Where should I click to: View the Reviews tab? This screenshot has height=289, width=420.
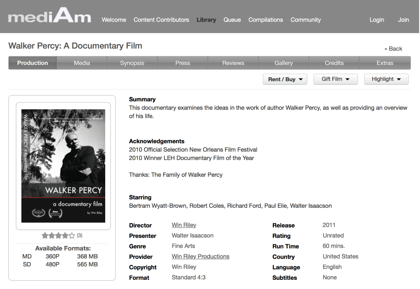(233, 63)
